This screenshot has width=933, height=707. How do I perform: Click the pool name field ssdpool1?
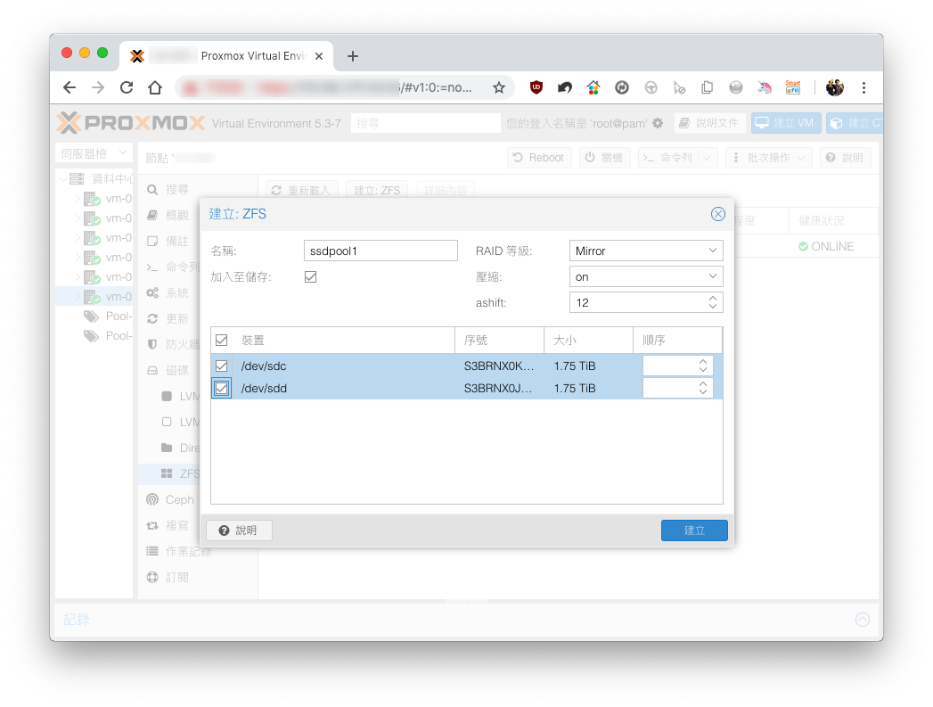381,251
